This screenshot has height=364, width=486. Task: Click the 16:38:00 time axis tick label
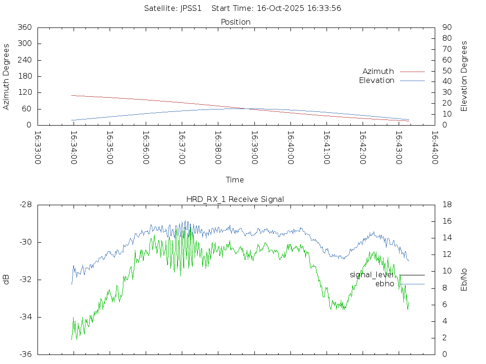218,148
